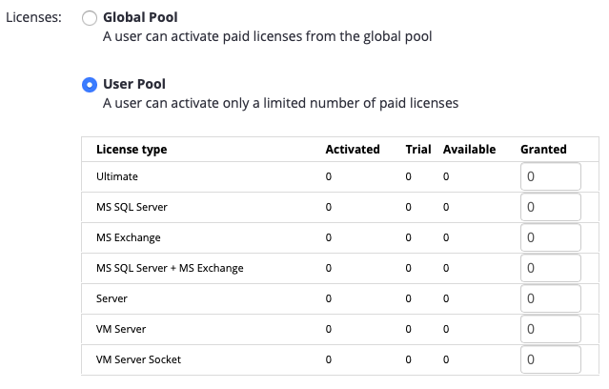Image resolution: width=609 pixels, height=389 pixels.
Task: Click the global pool description text
Action: tap(267, 36)
